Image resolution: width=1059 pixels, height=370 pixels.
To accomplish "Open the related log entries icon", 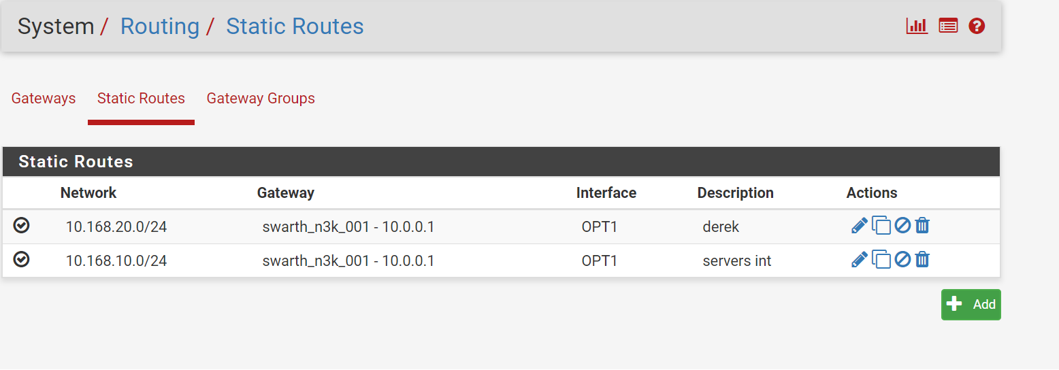I will (948, 27).
